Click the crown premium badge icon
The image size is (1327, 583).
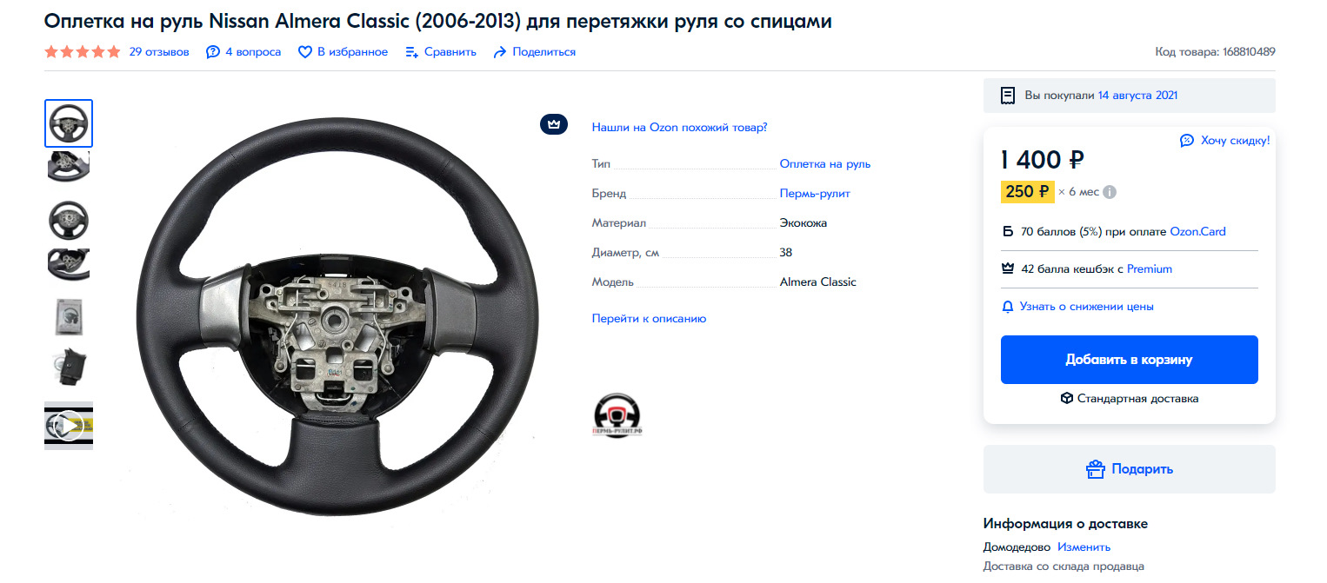(554, 124)
